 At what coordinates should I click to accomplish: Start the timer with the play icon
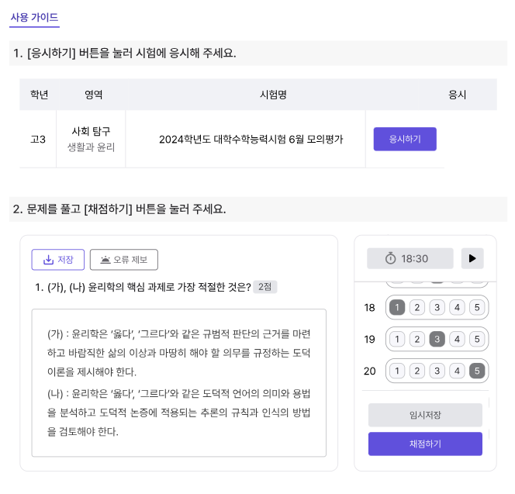[x=472, y=258]
